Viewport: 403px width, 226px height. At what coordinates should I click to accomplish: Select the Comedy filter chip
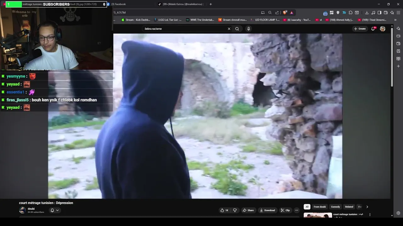click(x=335, y=207)
